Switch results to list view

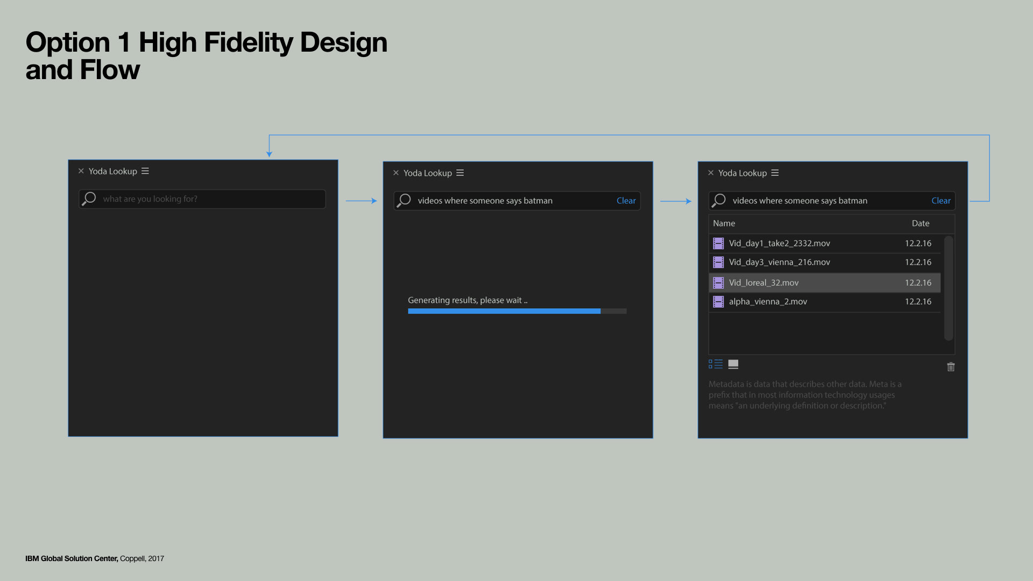(716, 364)
